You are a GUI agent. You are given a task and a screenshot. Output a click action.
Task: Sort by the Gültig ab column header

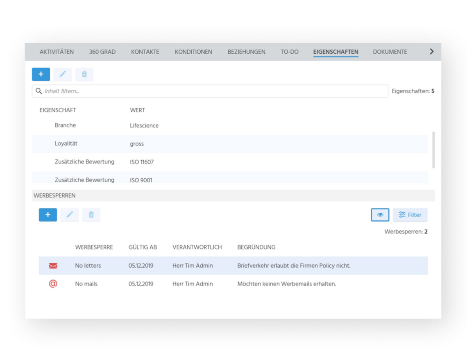tap(143, 247)
